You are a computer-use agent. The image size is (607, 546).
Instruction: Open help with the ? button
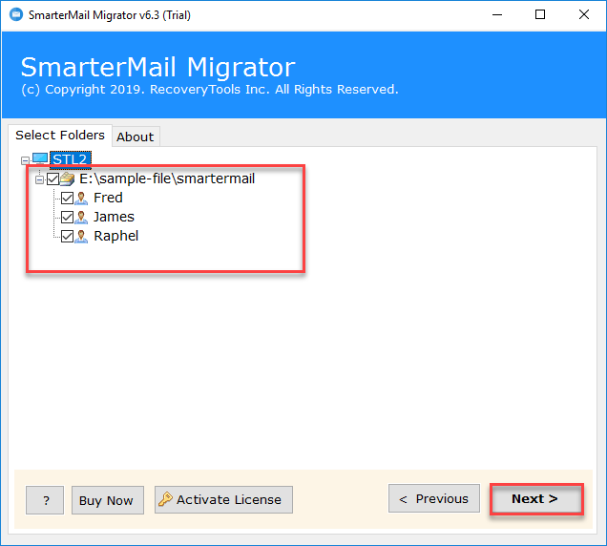point(45,500)
